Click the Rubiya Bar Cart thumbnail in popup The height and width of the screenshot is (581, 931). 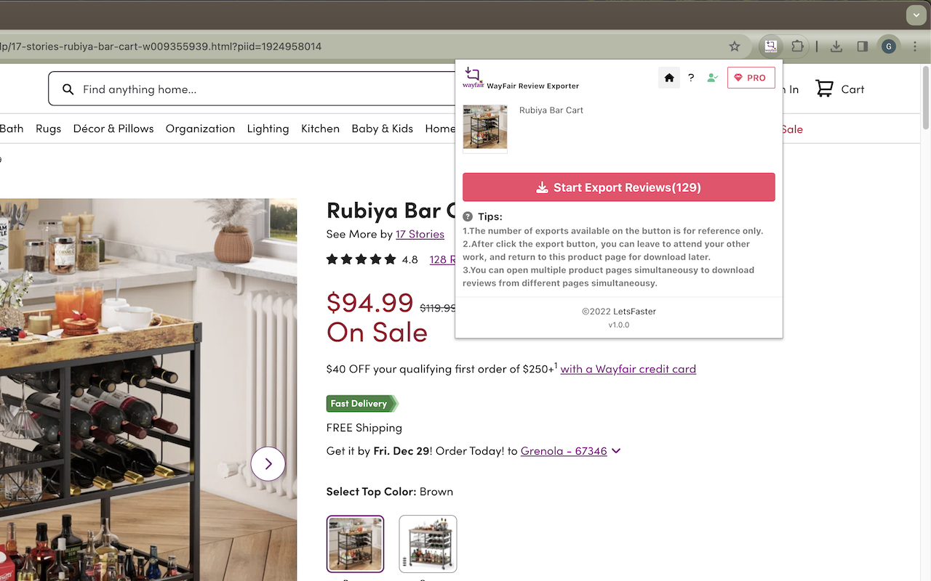point(485,129)
